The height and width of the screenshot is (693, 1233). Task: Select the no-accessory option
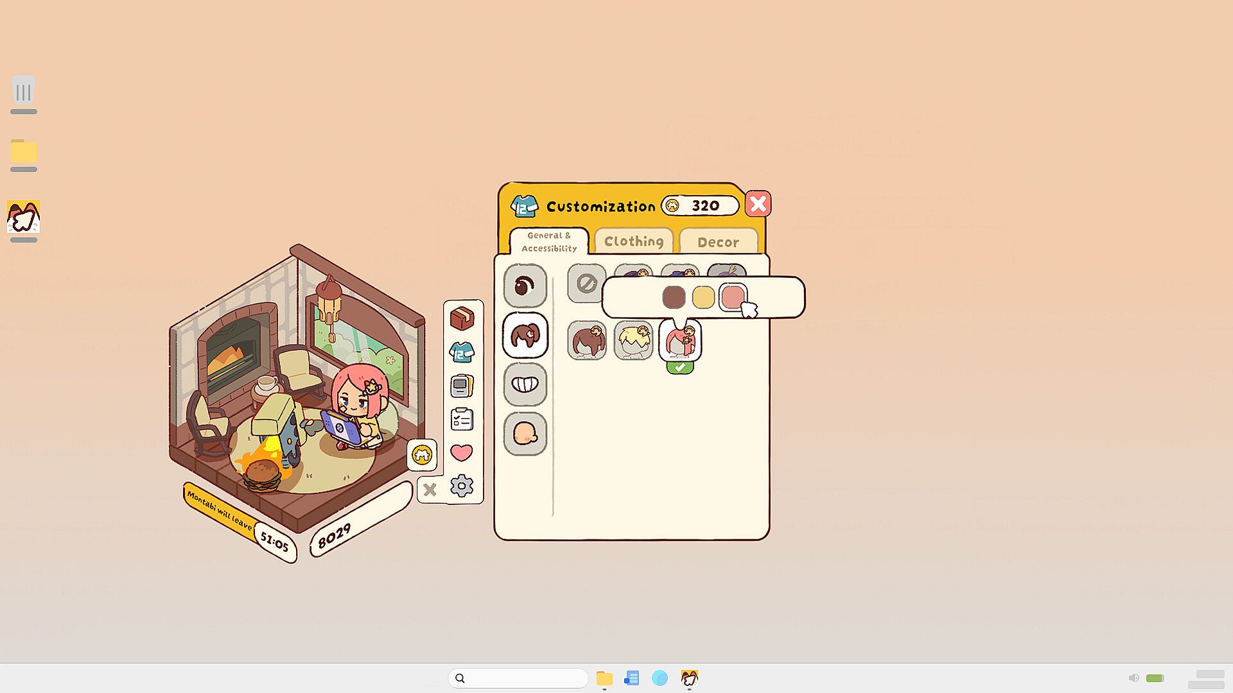coord(586,283)
